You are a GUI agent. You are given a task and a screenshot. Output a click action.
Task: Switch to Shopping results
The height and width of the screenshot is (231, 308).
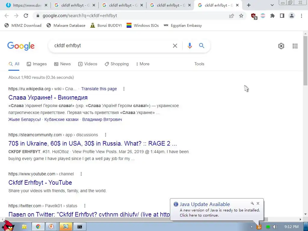coord(117,64)
